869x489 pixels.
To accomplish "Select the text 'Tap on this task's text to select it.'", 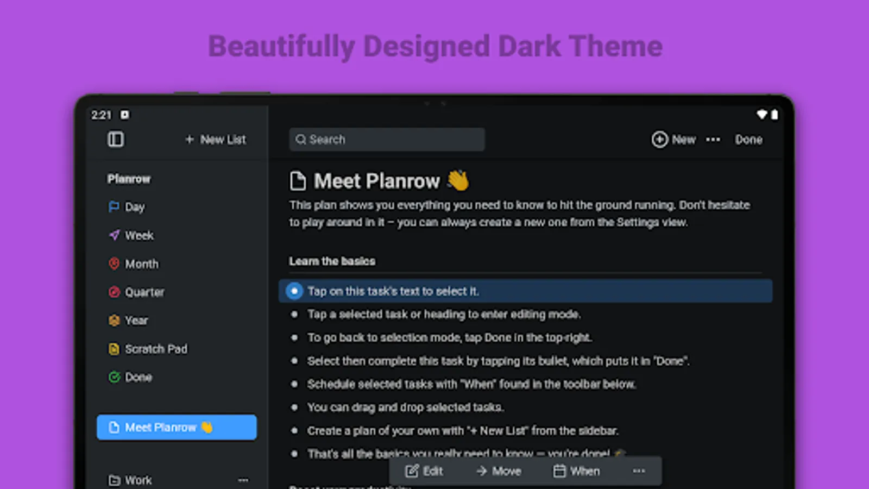I will [x=393, y=291].
